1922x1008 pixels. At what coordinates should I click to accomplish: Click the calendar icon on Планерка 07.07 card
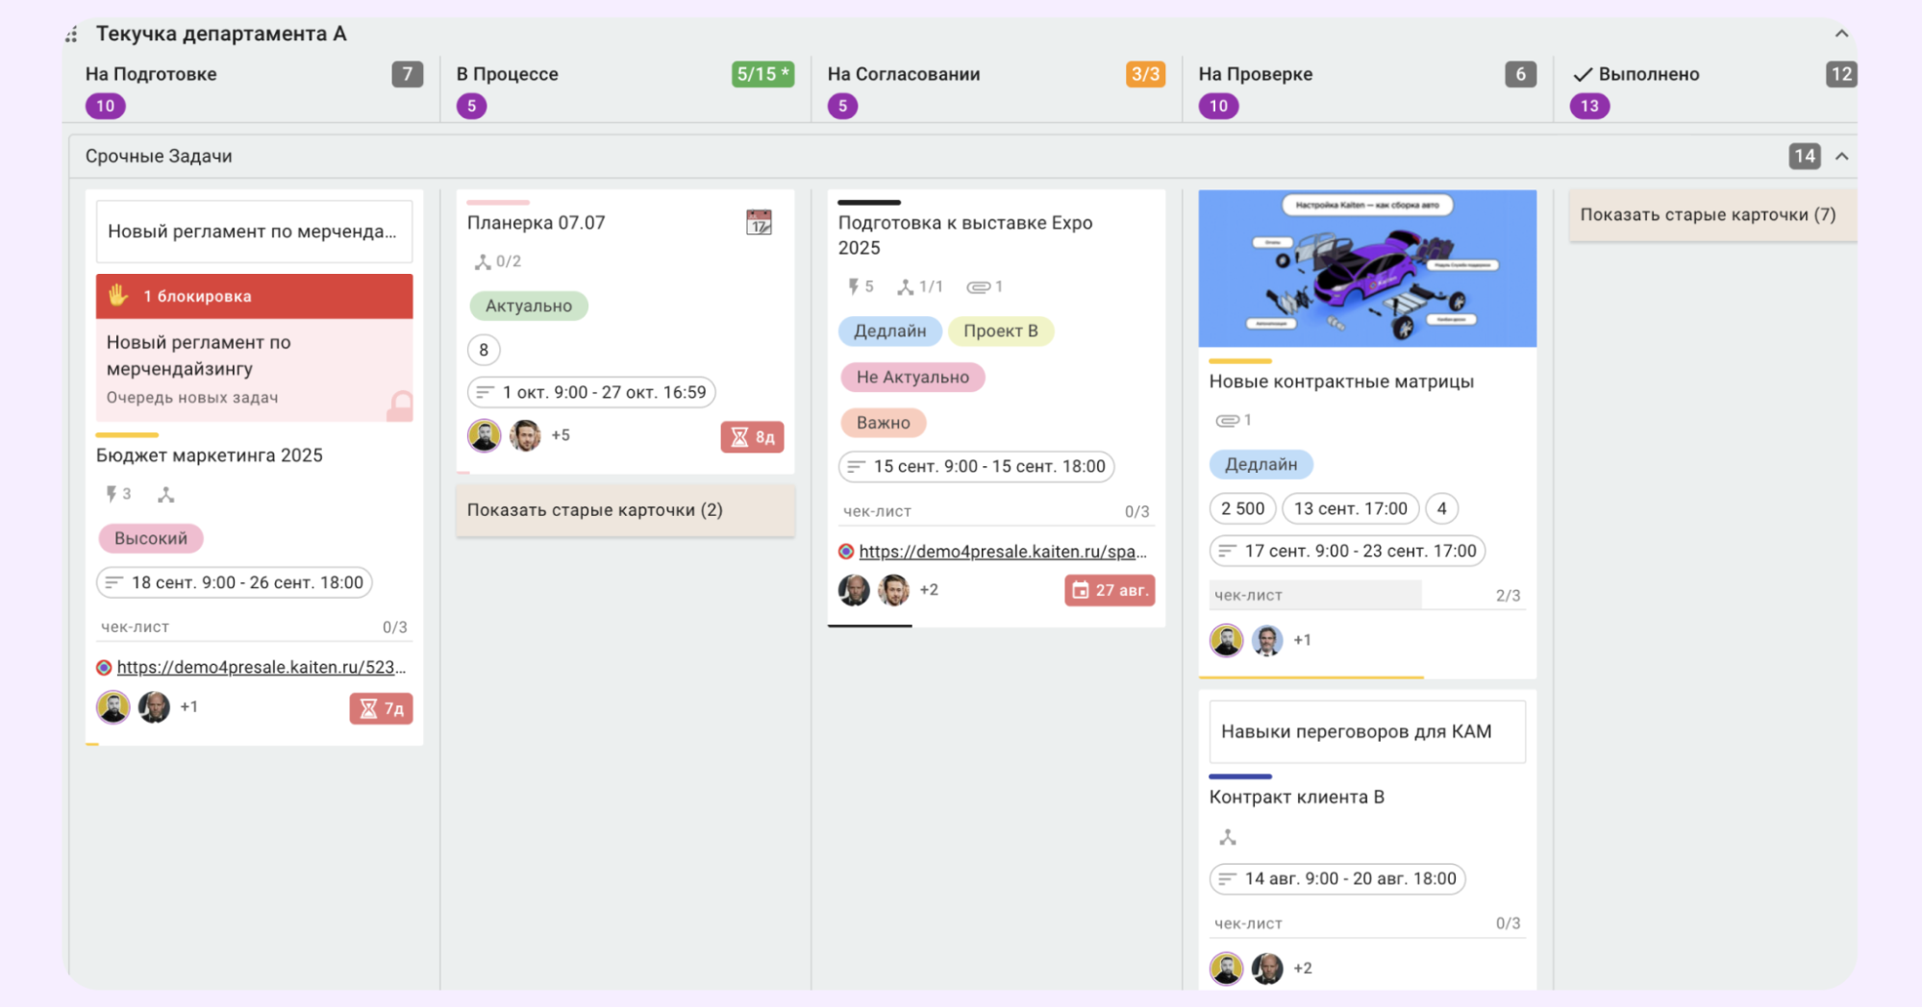point(759,223)
